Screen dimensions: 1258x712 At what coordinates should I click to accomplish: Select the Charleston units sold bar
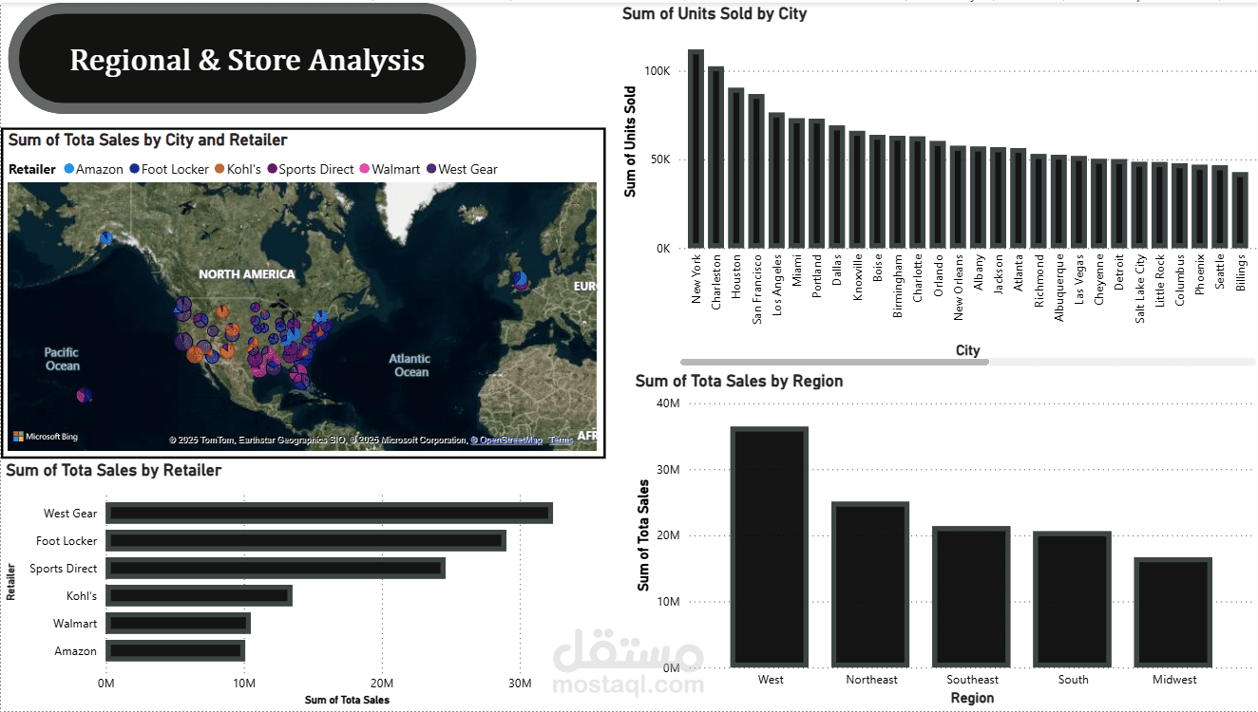click(716, 158)
